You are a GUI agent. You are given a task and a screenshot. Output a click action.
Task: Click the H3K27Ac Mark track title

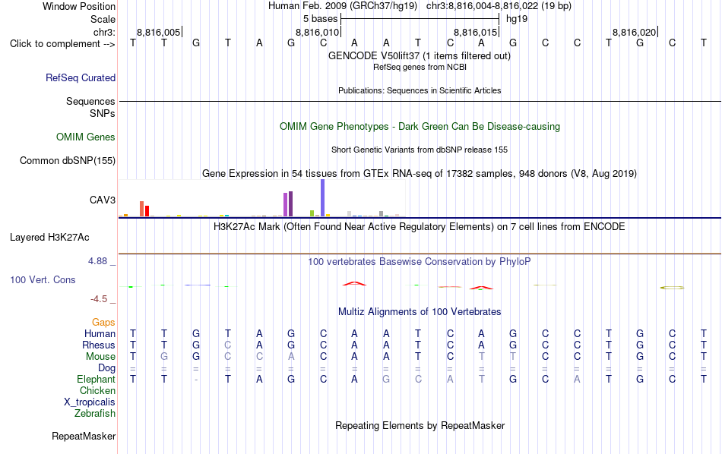coord(420,227)
